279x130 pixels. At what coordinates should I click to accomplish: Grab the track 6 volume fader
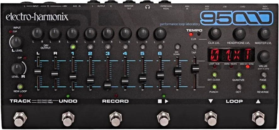(160, 75)
